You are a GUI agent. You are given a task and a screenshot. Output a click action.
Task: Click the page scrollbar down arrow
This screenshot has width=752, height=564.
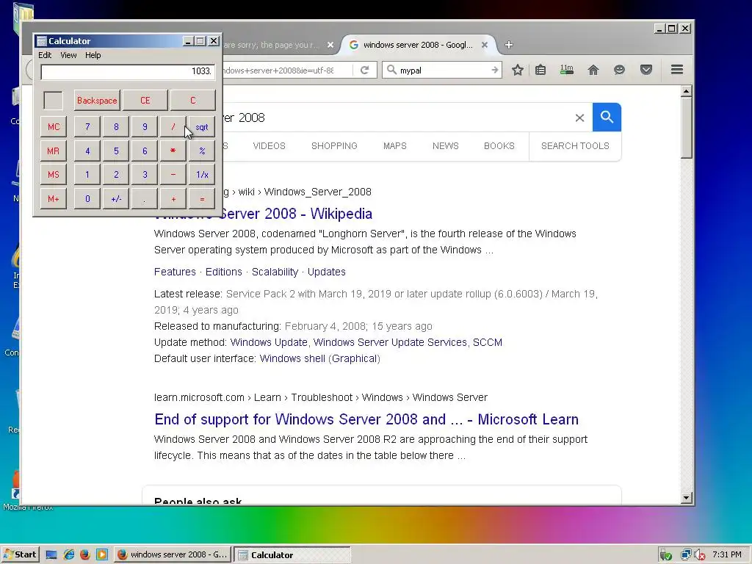tap(687, 498)
